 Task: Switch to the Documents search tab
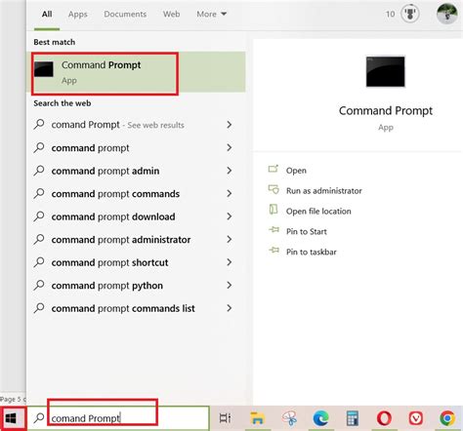pyautogui.click(x=125, y=15)
